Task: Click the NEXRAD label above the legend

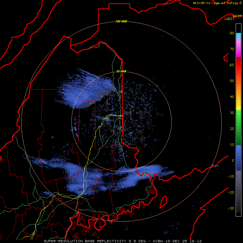Action: 237,16
